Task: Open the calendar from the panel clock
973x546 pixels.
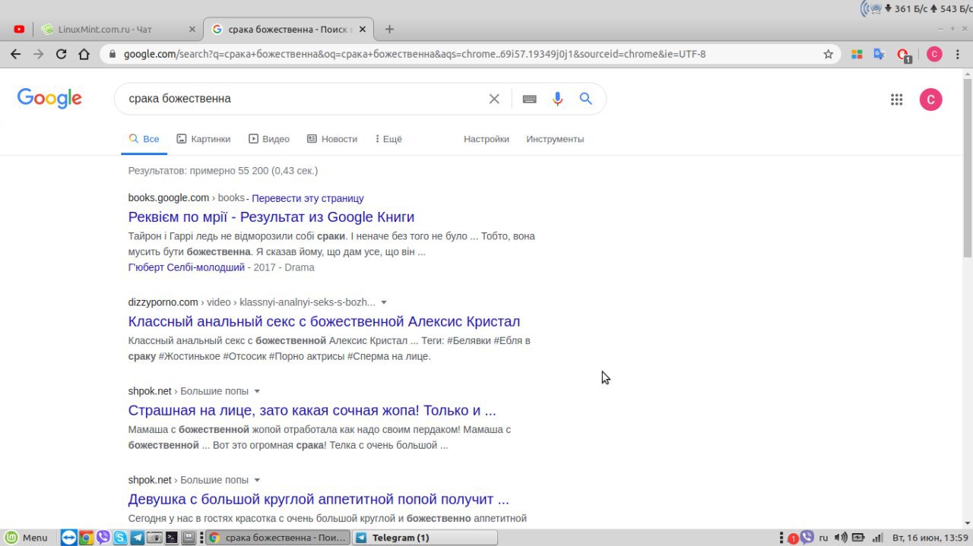Action: (930, 538)
